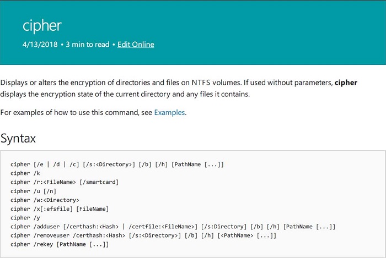Click the 'cipher /k' syntax line
Screen dimensions: 386x258
pyautogui.click(x=25, y=173)
